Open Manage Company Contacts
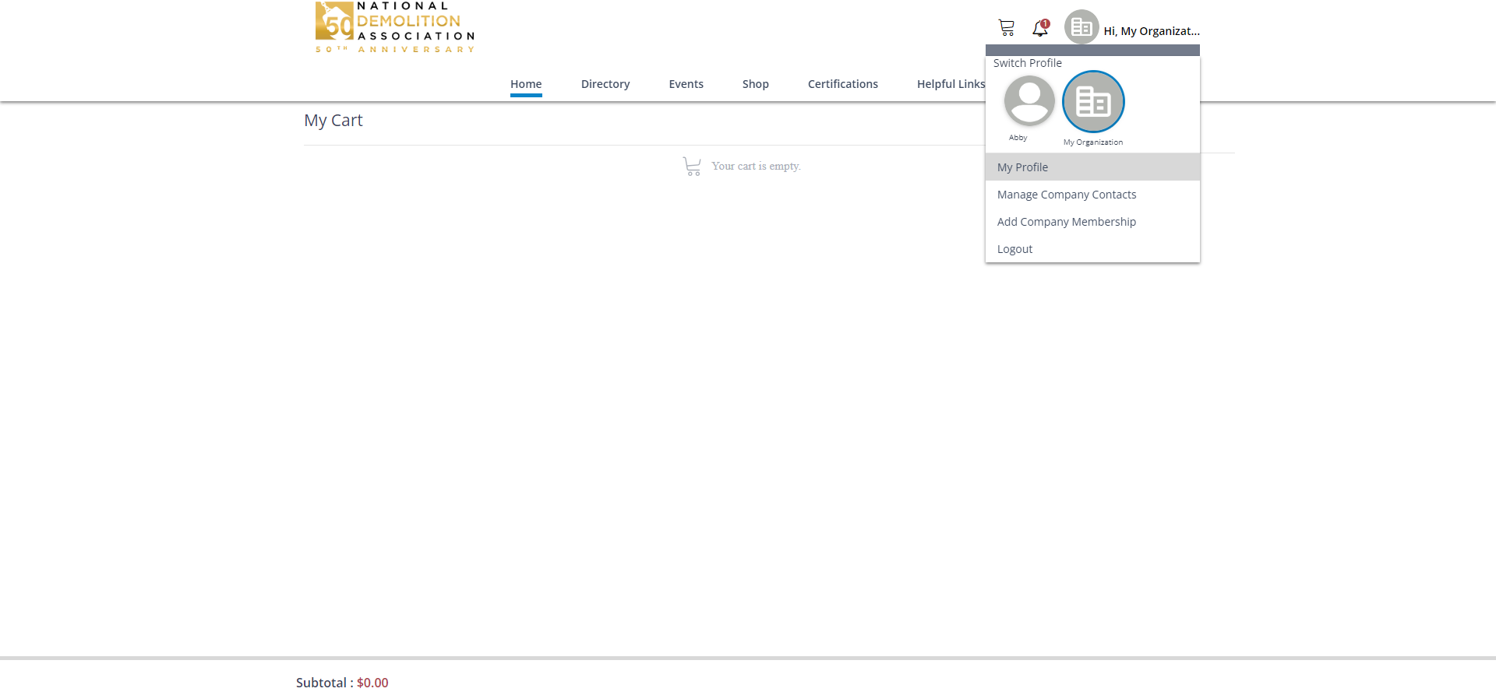Image resolution: width=1496 pixels, height=699 pixels. pyautogui.click(x=1066, y=195)
